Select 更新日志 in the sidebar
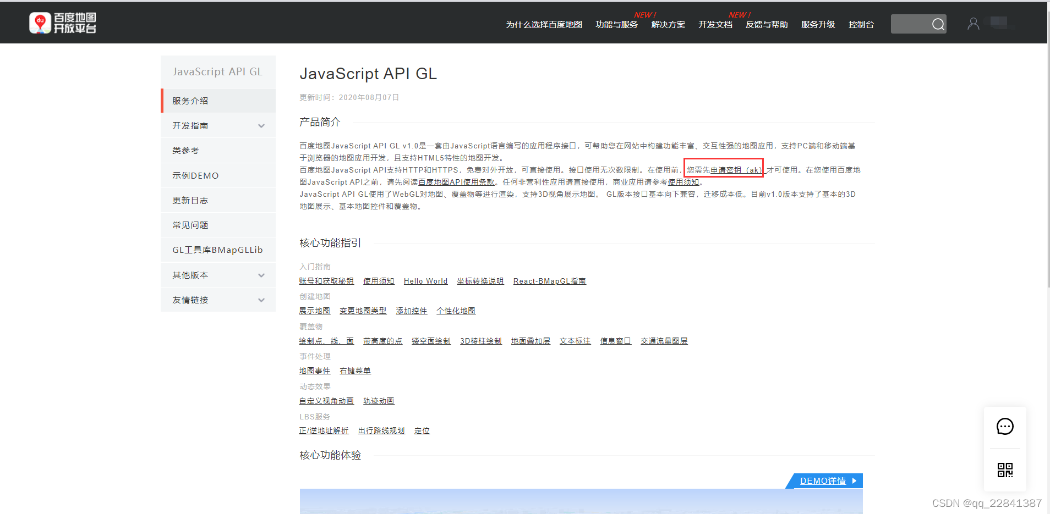The width and height of the screenshot is (1050, 514). (218, 200)
